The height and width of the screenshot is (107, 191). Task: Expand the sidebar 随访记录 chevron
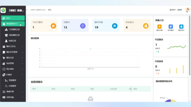tap(23, 58)
